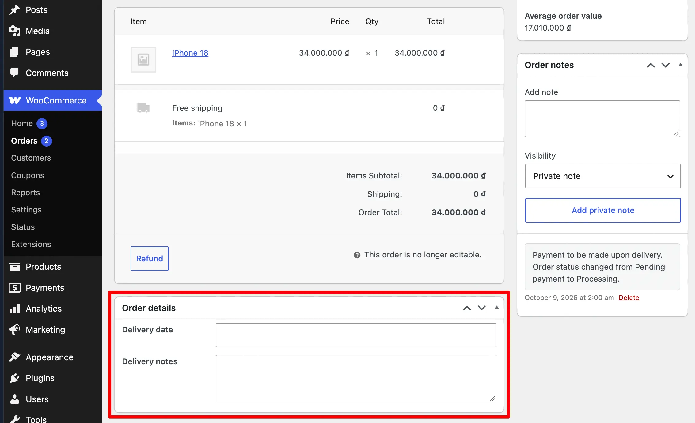Open the Coupons submenu item
Image resolution: width=695 pixels, height=423 pixels.
point(28,175)
